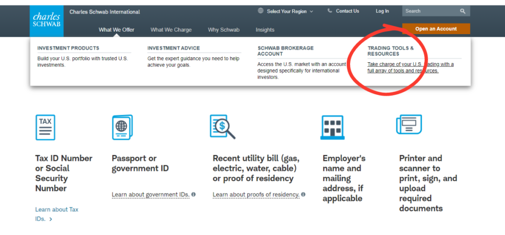
Task: Select Investment Advice heading
Action: (174, 48)
